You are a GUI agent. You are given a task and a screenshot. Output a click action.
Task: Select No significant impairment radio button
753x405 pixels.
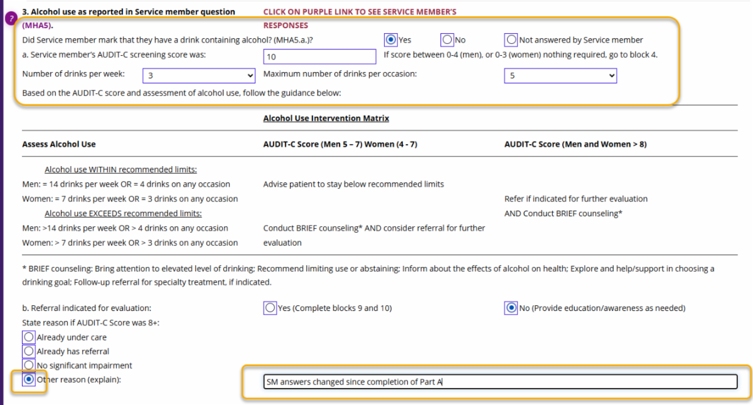click(28, 365)
